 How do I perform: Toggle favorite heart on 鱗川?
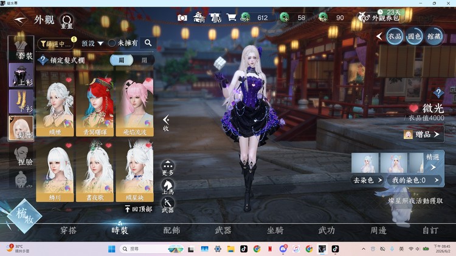point(69,145)
